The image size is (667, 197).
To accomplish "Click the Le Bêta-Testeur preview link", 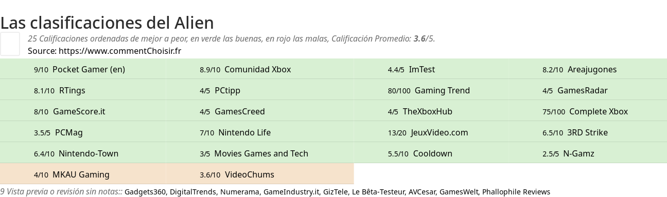I will click(x=378, y=192).
